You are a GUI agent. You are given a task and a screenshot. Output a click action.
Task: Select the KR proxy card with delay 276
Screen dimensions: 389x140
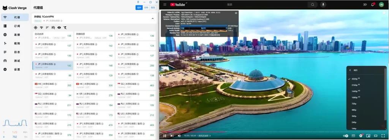pyautogui.click(x=94, y=95)
